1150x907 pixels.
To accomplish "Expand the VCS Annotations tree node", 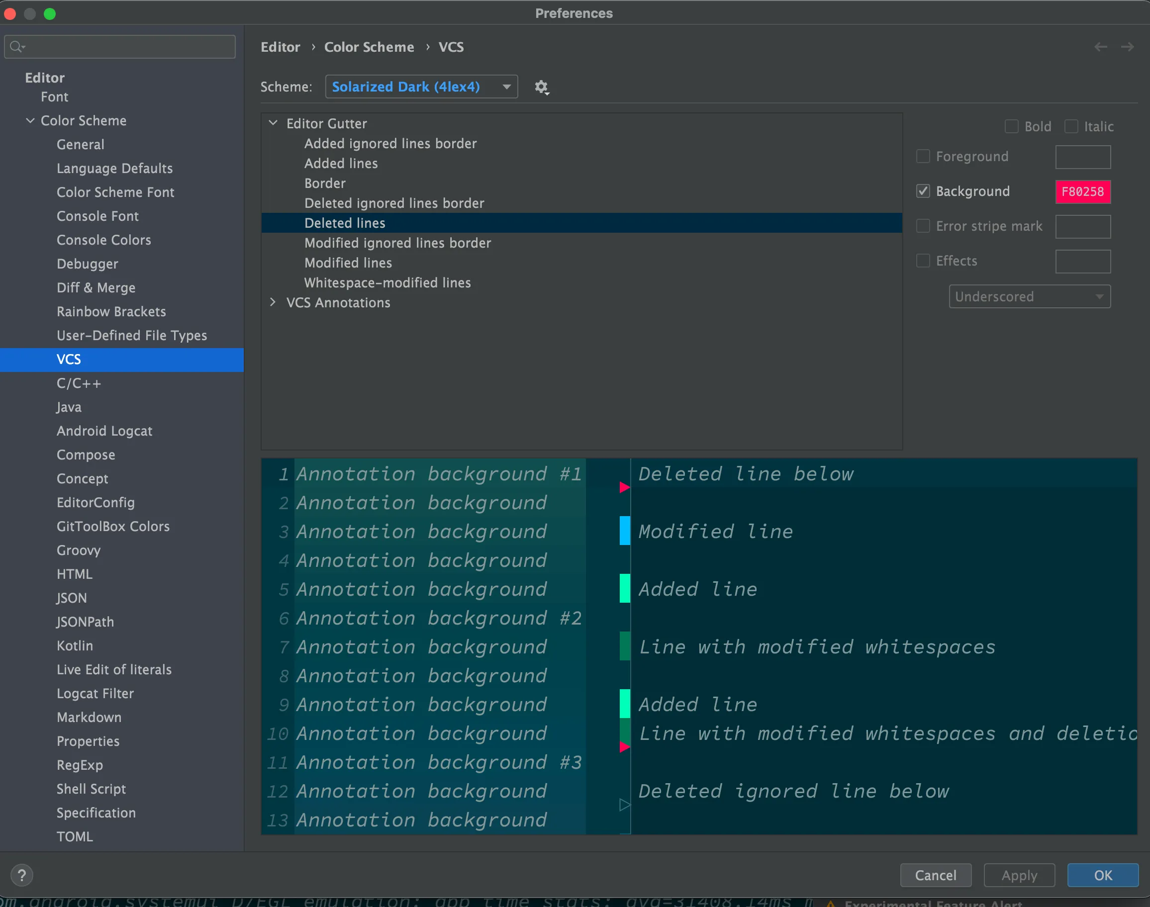I will (x=273, y=302).
